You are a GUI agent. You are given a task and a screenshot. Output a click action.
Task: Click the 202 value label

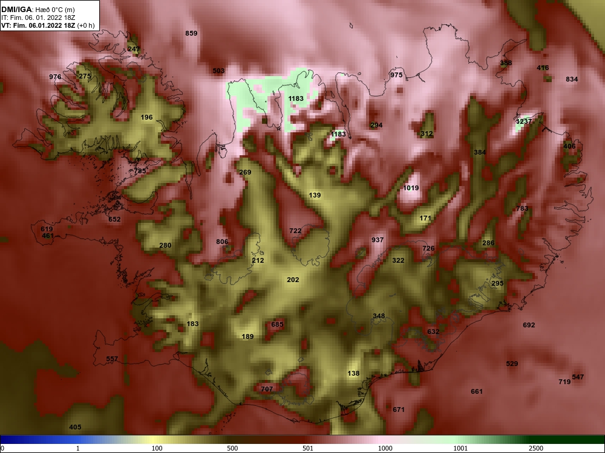point(293,280)
